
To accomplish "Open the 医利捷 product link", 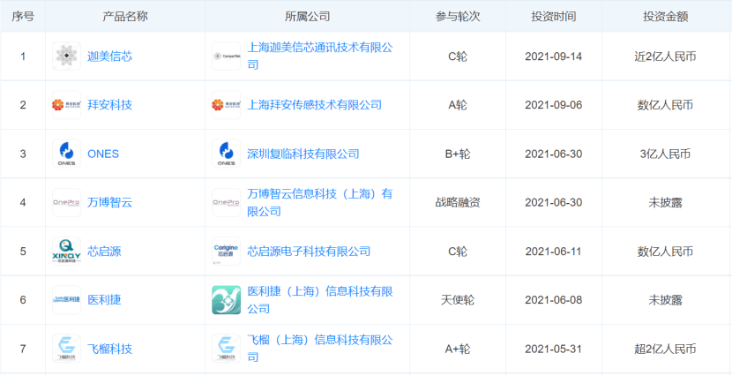I will [104, 300].
